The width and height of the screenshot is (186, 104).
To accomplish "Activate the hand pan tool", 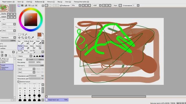I will tap(29, 38).
